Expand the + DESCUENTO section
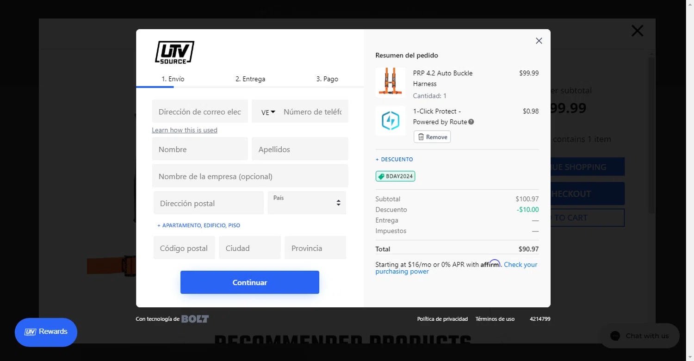This screenshot has height=361, width=694. point(394,159)
